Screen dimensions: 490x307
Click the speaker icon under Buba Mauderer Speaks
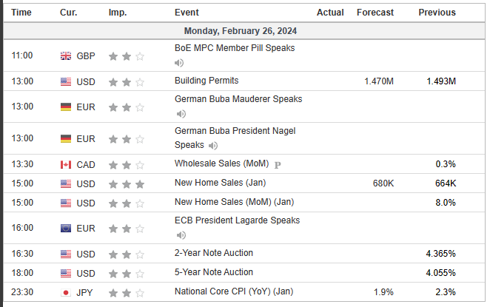(x=180, y=114)
